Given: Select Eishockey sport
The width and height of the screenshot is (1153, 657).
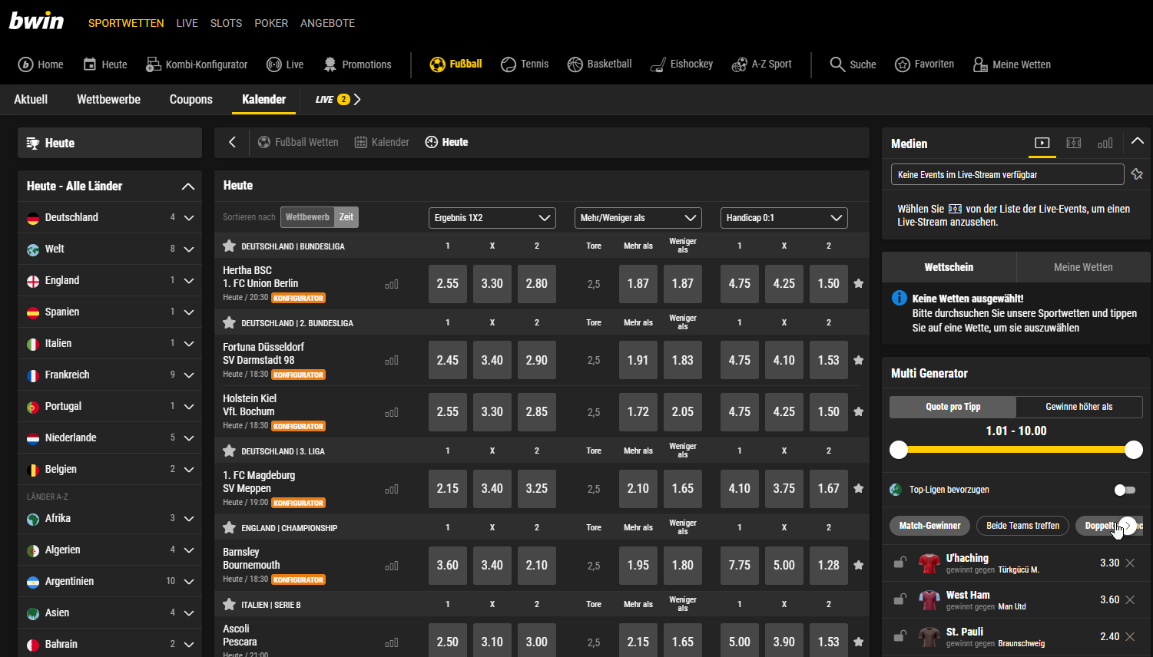Looking at the screenshot, I should [x=681, y=64].
